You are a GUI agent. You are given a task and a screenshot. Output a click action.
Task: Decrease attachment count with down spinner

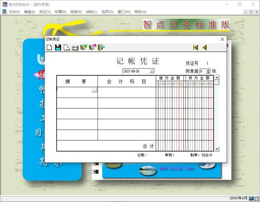coord(208,72)
